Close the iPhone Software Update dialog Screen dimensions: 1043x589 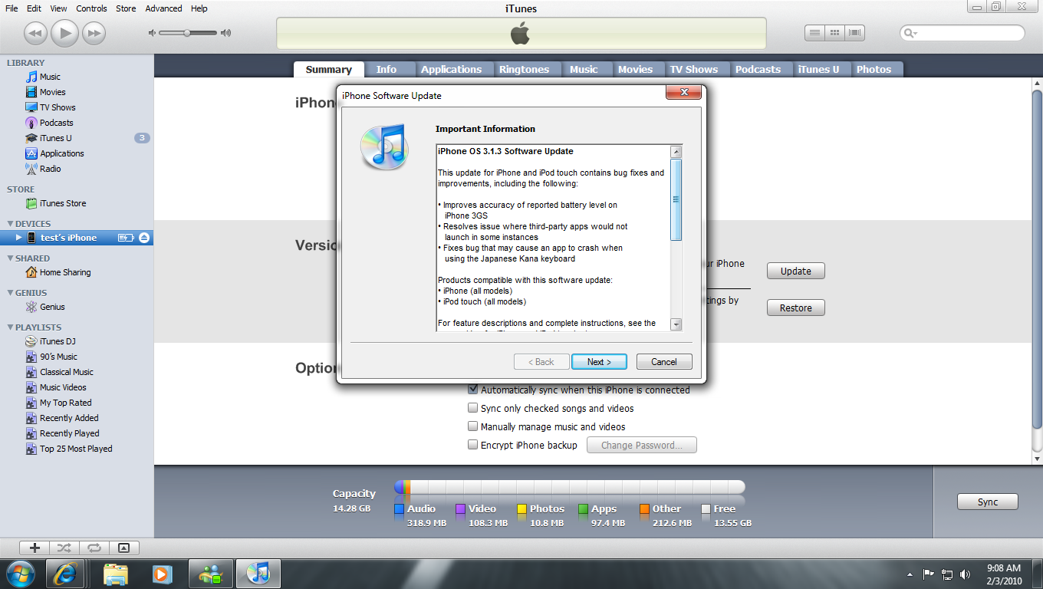point(683,93)
